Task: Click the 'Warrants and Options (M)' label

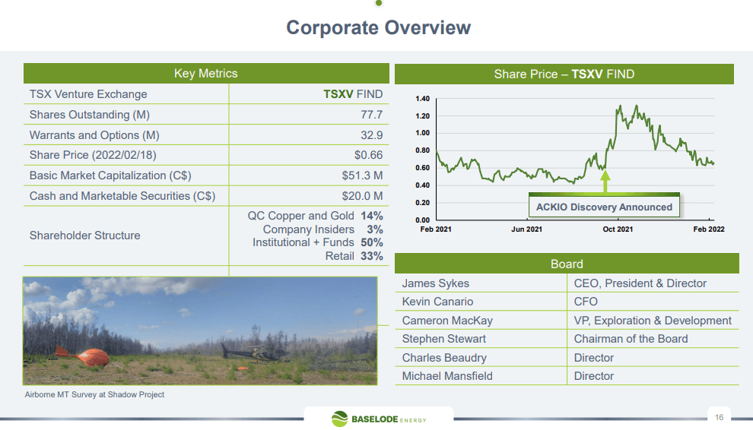Action: pyautogui.click(x=94, y=135)
